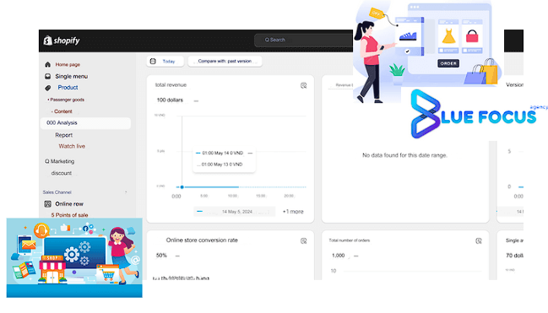Expand the Sales Channel section arrow
The width and height of the screenshot is (548, 313).
(x=126, y=192)
